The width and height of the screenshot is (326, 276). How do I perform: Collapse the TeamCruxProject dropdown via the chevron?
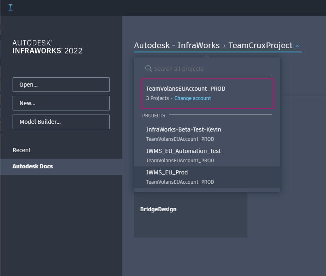pos(297,46)
